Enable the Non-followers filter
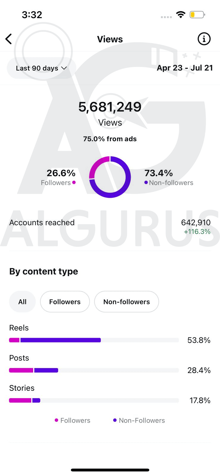This screenshot has width=220, height=476. [126, 301]
